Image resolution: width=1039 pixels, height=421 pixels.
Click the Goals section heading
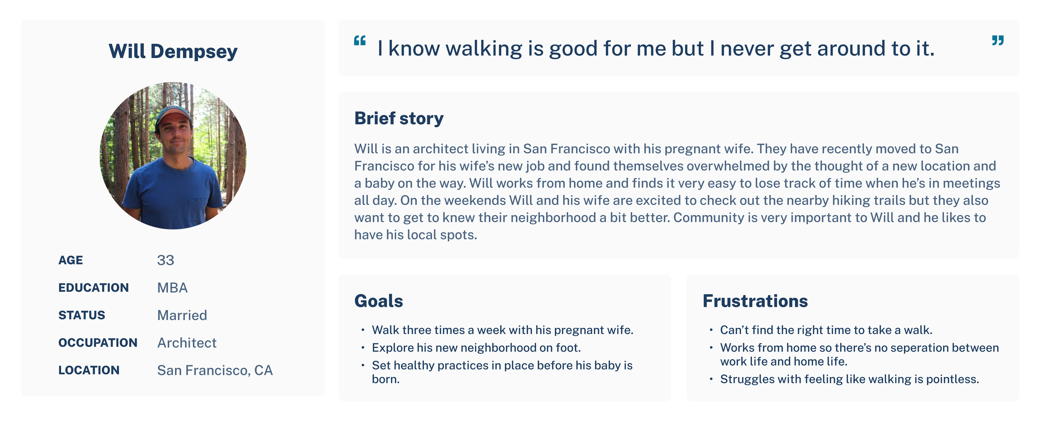379,301
